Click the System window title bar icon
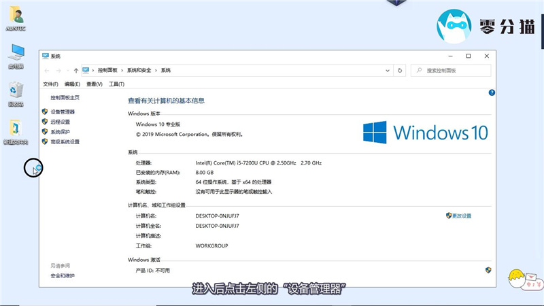This screenshot has width=544, height=306. tap(46, 56)
